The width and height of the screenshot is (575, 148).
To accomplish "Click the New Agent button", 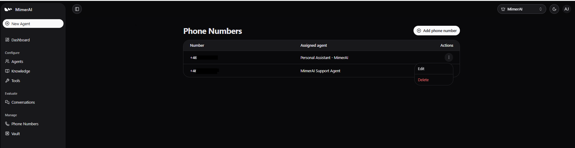I will (x=33, y=24).
